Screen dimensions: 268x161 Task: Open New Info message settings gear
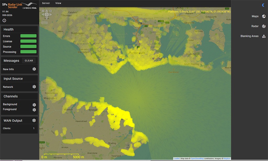click(34, 69)
